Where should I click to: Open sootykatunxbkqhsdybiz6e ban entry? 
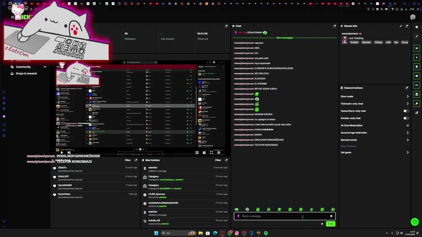pyautogui.click(x=163, y=203)
